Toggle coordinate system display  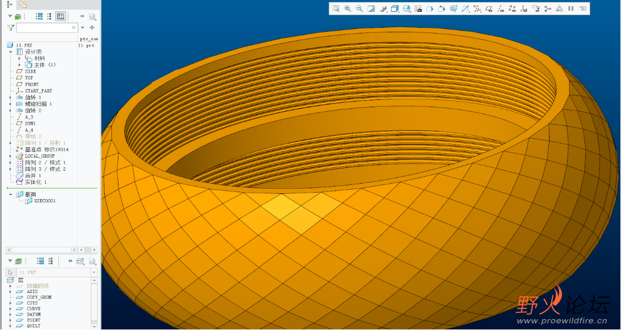pos(524,9)
